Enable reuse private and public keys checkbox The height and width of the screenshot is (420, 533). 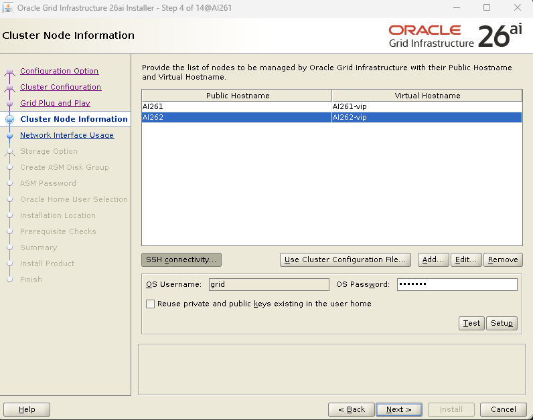click(x=151, y=304)
